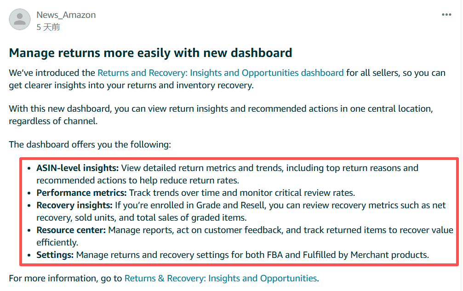Screen dimensions: 463x291
Task: Click the bold "Performance metrics:" label
Action: 81,193
